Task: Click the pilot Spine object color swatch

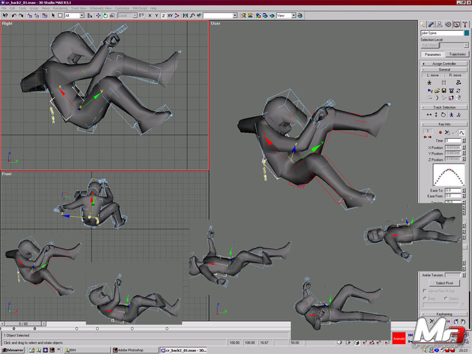Action: 467,34
